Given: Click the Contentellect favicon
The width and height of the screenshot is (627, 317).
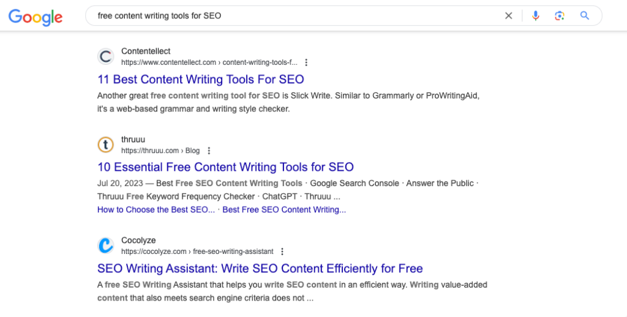Looking at the screenshot, I should tap(106, 56).
